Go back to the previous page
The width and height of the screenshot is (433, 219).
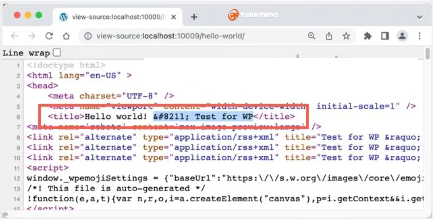[x=15, y=36]
